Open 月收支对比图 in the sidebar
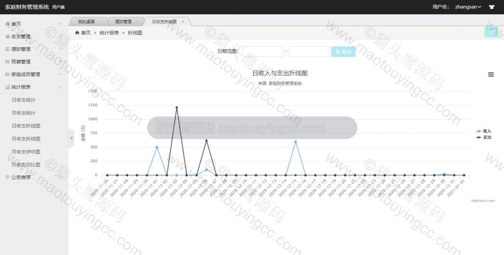Screen dimensions: 504x255 (x=26, y=165)
